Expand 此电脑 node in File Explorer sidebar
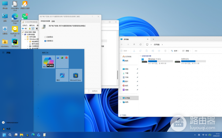222x138 pixels. coord(121,98)
